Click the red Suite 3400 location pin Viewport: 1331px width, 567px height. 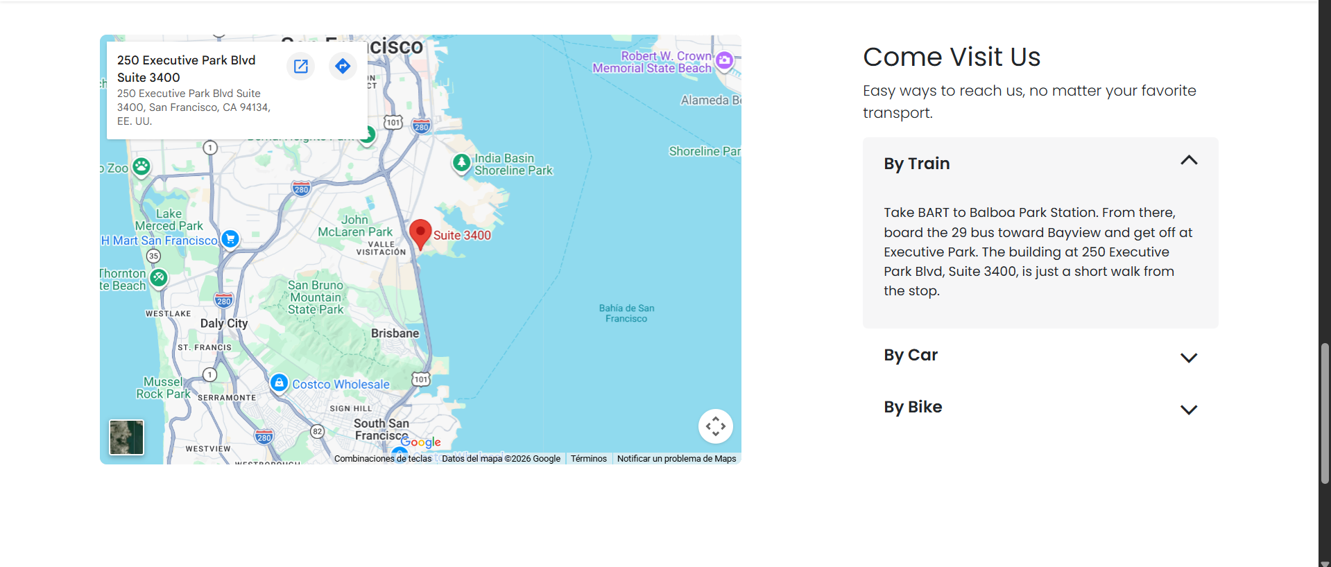pos(420,235)
